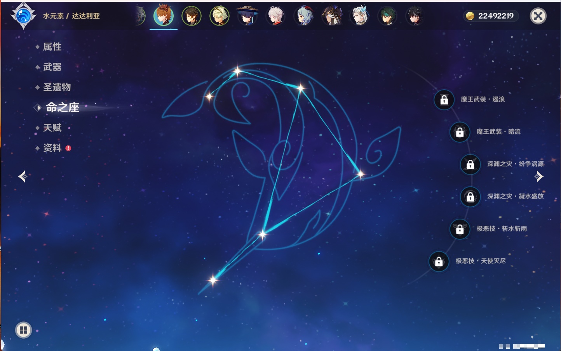Screen dimensions: 561x351
Task: Click the Mora balance 22492219
Action: (x=496, y=16)
